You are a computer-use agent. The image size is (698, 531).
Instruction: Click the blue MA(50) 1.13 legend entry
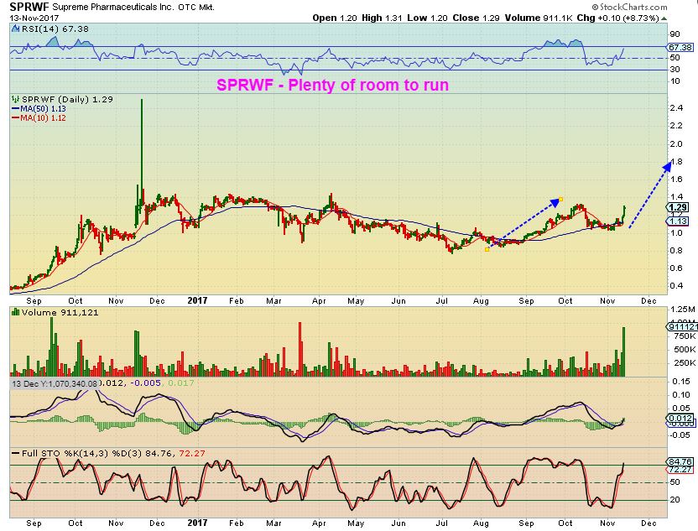pos(39,108)
